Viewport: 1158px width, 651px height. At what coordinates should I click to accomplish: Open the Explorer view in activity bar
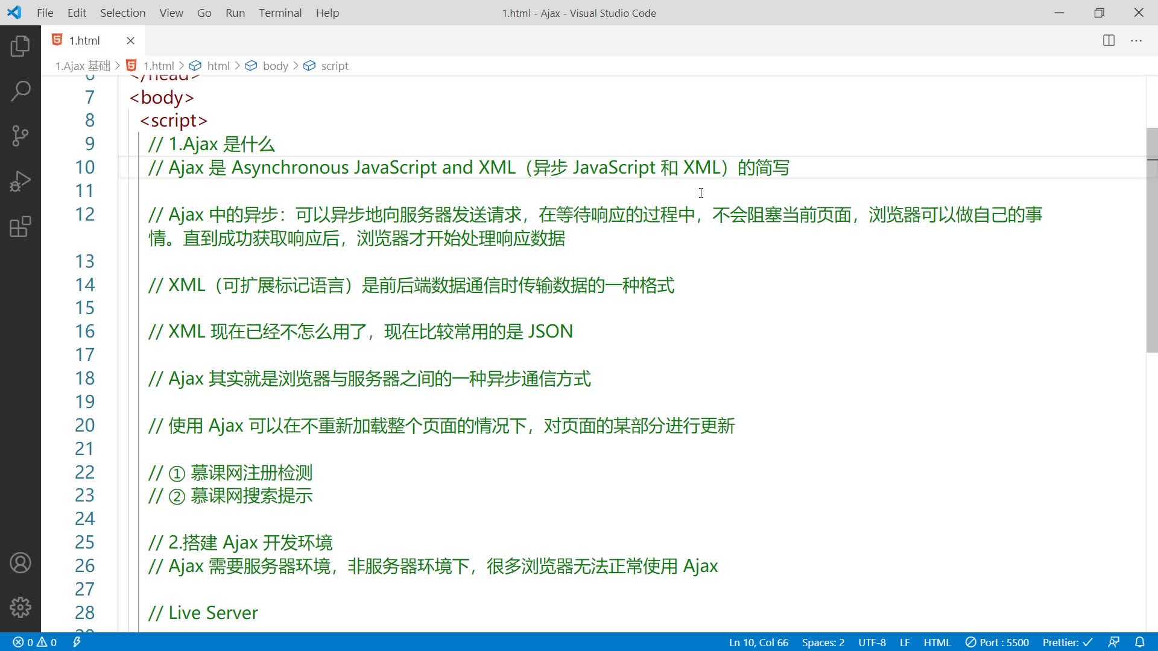20,46
